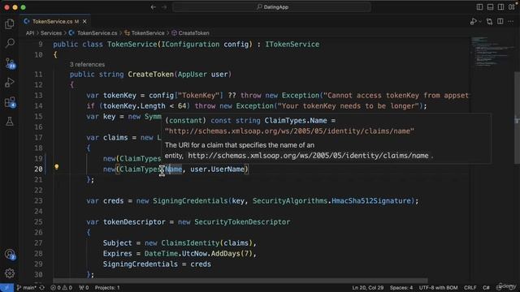Open the xmlsoap claims URL in hover tooltip
This screenshot has width=520, height=292.
tap(308, 156)
